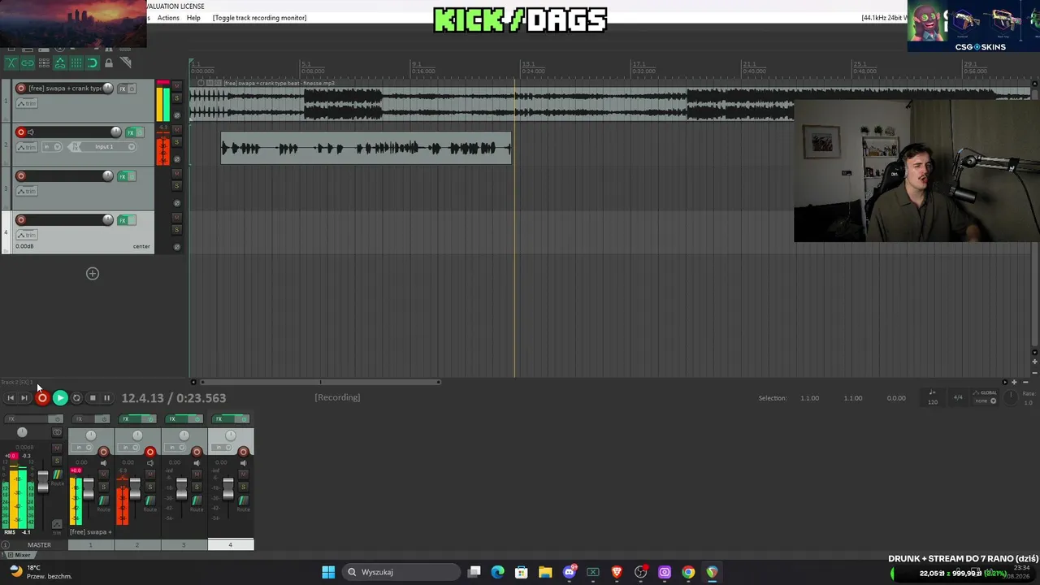Screen dimensions: 1040x585
Task: Open mixer channel 2 input 'in' dropdown
Action: (127, 448)
